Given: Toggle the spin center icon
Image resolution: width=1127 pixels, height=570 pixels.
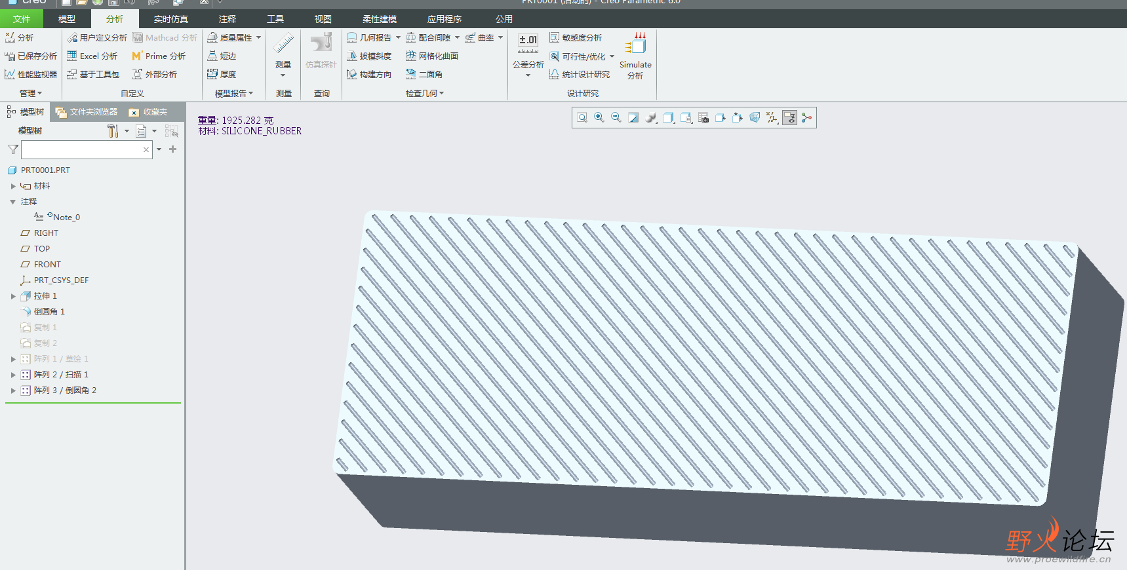Looking at the screenshot, I should click(807, 118).
